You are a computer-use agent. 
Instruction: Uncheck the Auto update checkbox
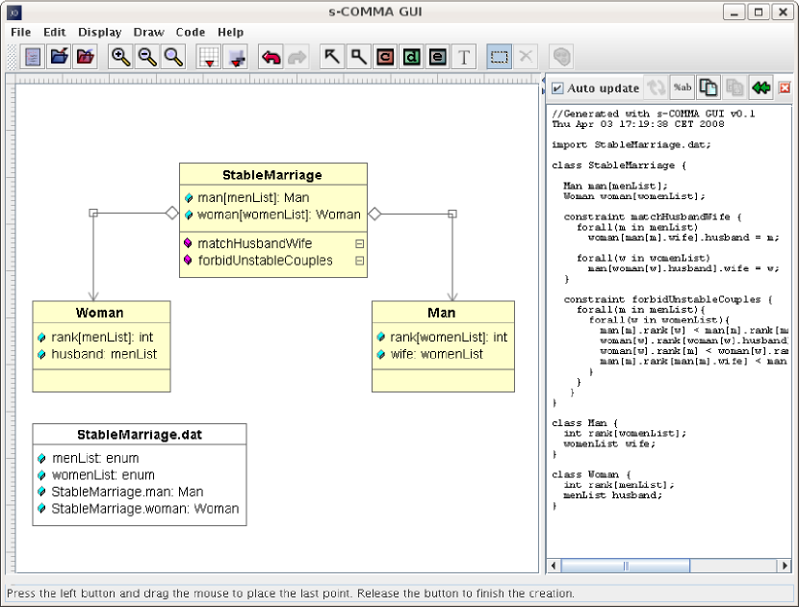coord(558,89)
